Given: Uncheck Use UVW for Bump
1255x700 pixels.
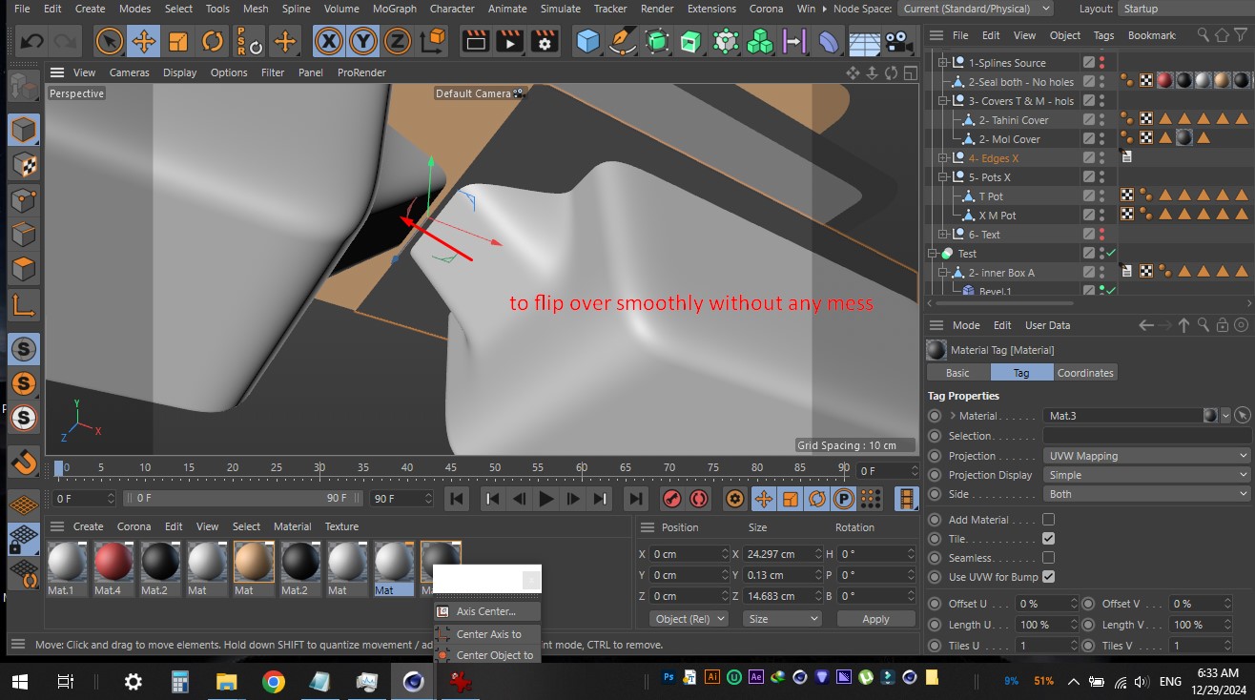Looking at the screenshot, I should 1047,576.
